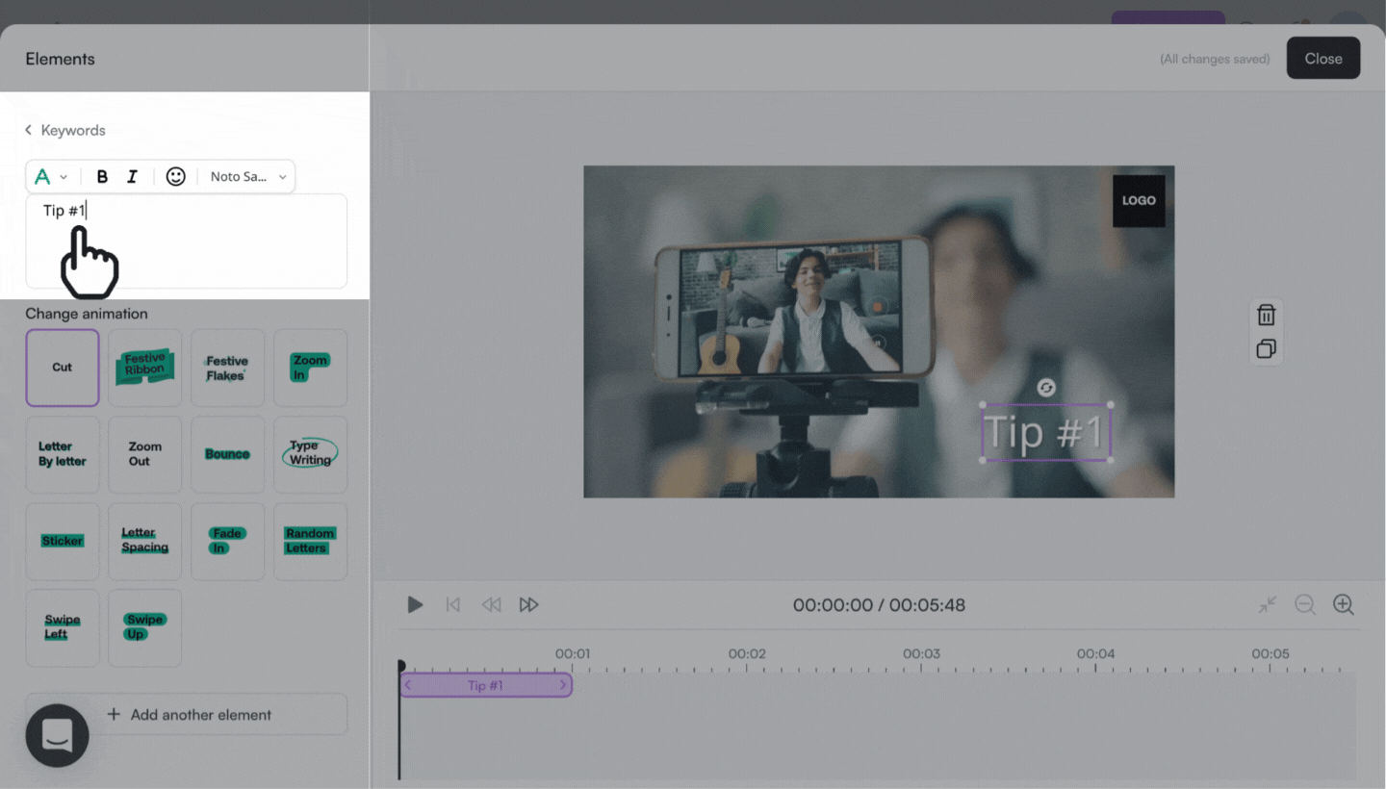Fit timeline to view with collapse icon
Image resolution: width=1386 pixels, height=789 pixels.
[1267, 605]
